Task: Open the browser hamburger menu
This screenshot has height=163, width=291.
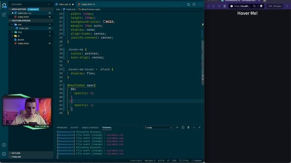Action: (x=287, y=6)
